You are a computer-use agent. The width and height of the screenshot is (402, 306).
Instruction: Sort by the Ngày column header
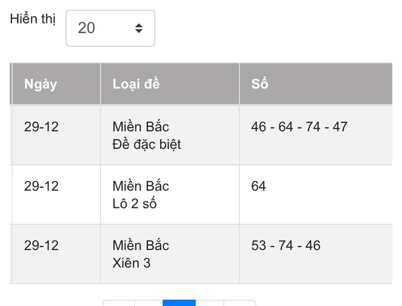coord(41,84)
